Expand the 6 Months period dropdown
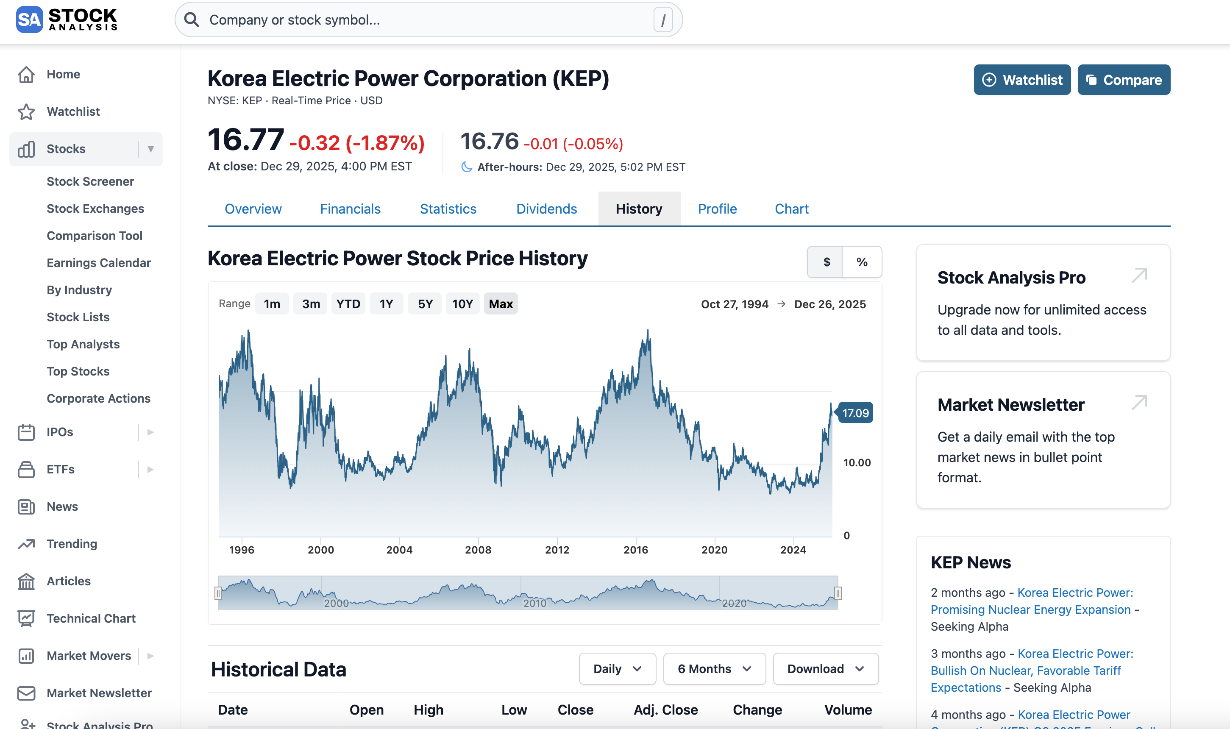 tap(714, 668)
